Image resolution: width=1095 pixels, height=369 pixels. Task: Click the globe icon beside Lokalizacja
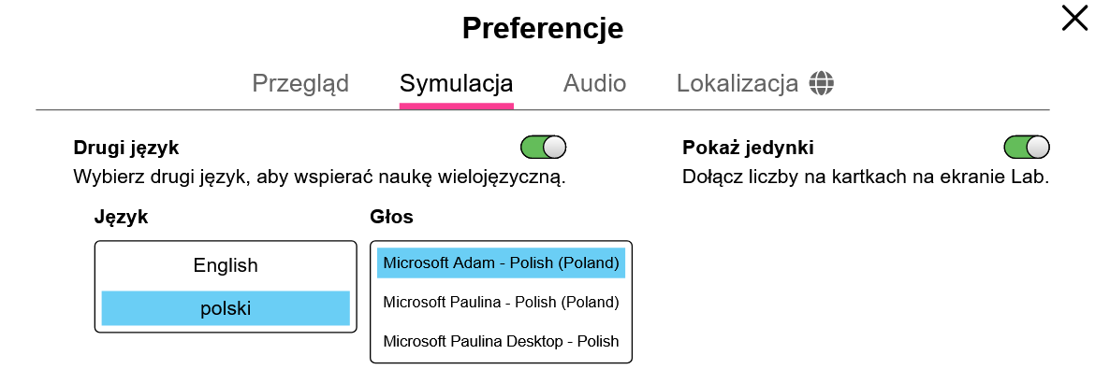pos(822,84)
